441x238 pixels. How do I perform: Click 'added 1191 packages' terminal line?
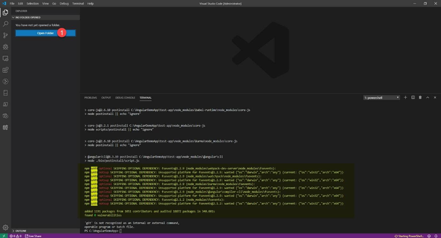pyautogui.click(x=150, y=211)
